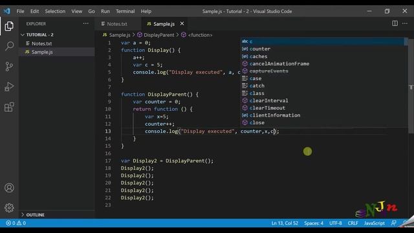Open the Selection menu
The width and height of the screenshot is (414, 233).
point(55,12)
